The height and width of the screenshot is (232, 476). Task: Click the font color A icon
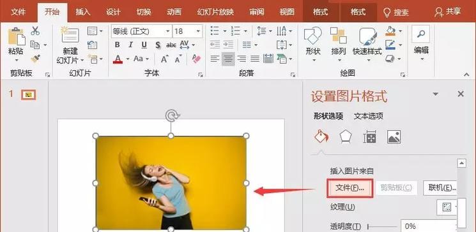pyautogui.click(x=118, y=59)
